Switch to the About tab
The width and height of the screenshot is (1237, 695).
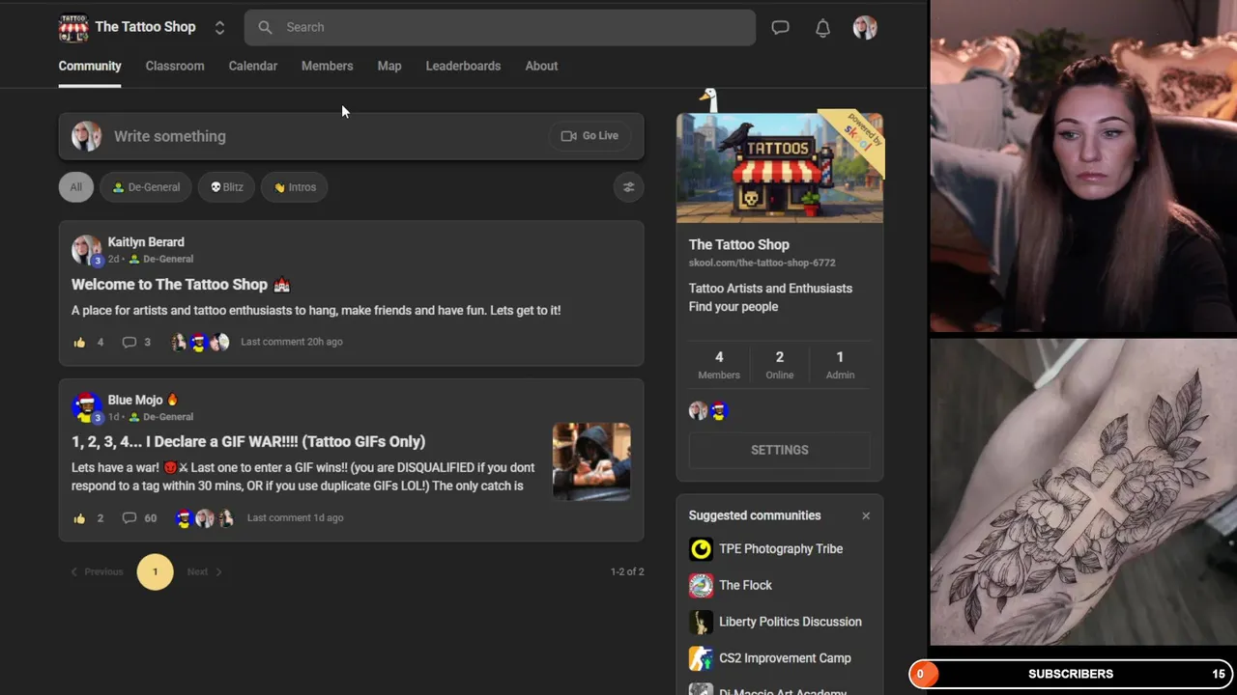tap(541, 66)
